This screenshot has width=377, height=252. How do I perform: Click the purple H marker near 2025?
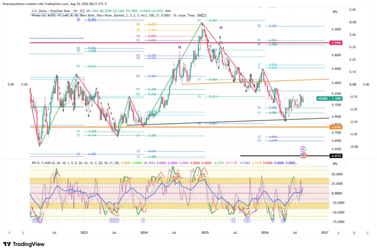pyautogui.click(x=221, y=28)
